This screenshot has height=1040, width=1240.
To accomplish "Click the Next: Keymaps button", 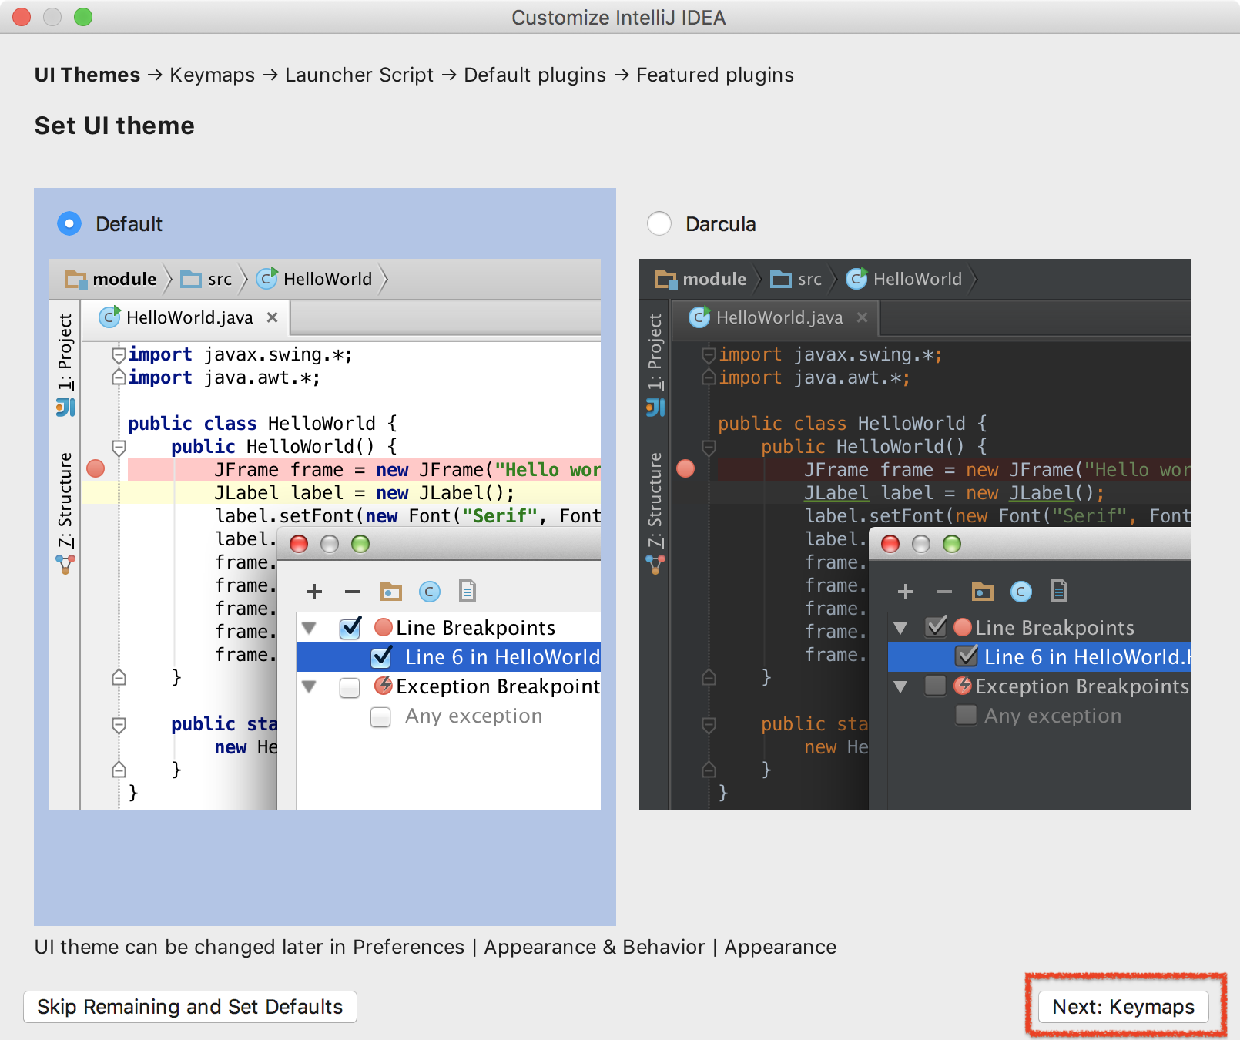I will pyautogui.click(x=1124, y=1007).
